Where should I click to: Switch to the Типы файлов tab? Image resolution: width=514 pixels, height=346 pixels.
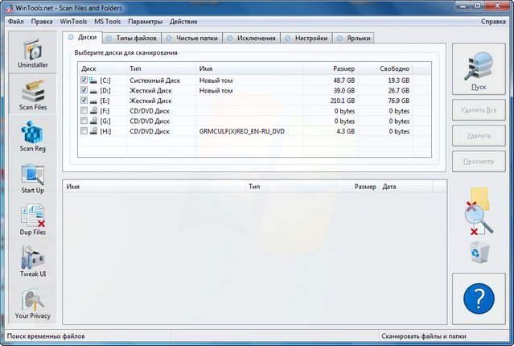[x=133, y=38]
